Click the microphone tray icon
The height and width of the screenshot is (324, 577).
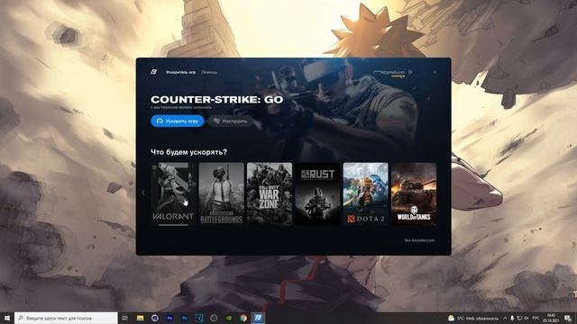coord(512,318)
